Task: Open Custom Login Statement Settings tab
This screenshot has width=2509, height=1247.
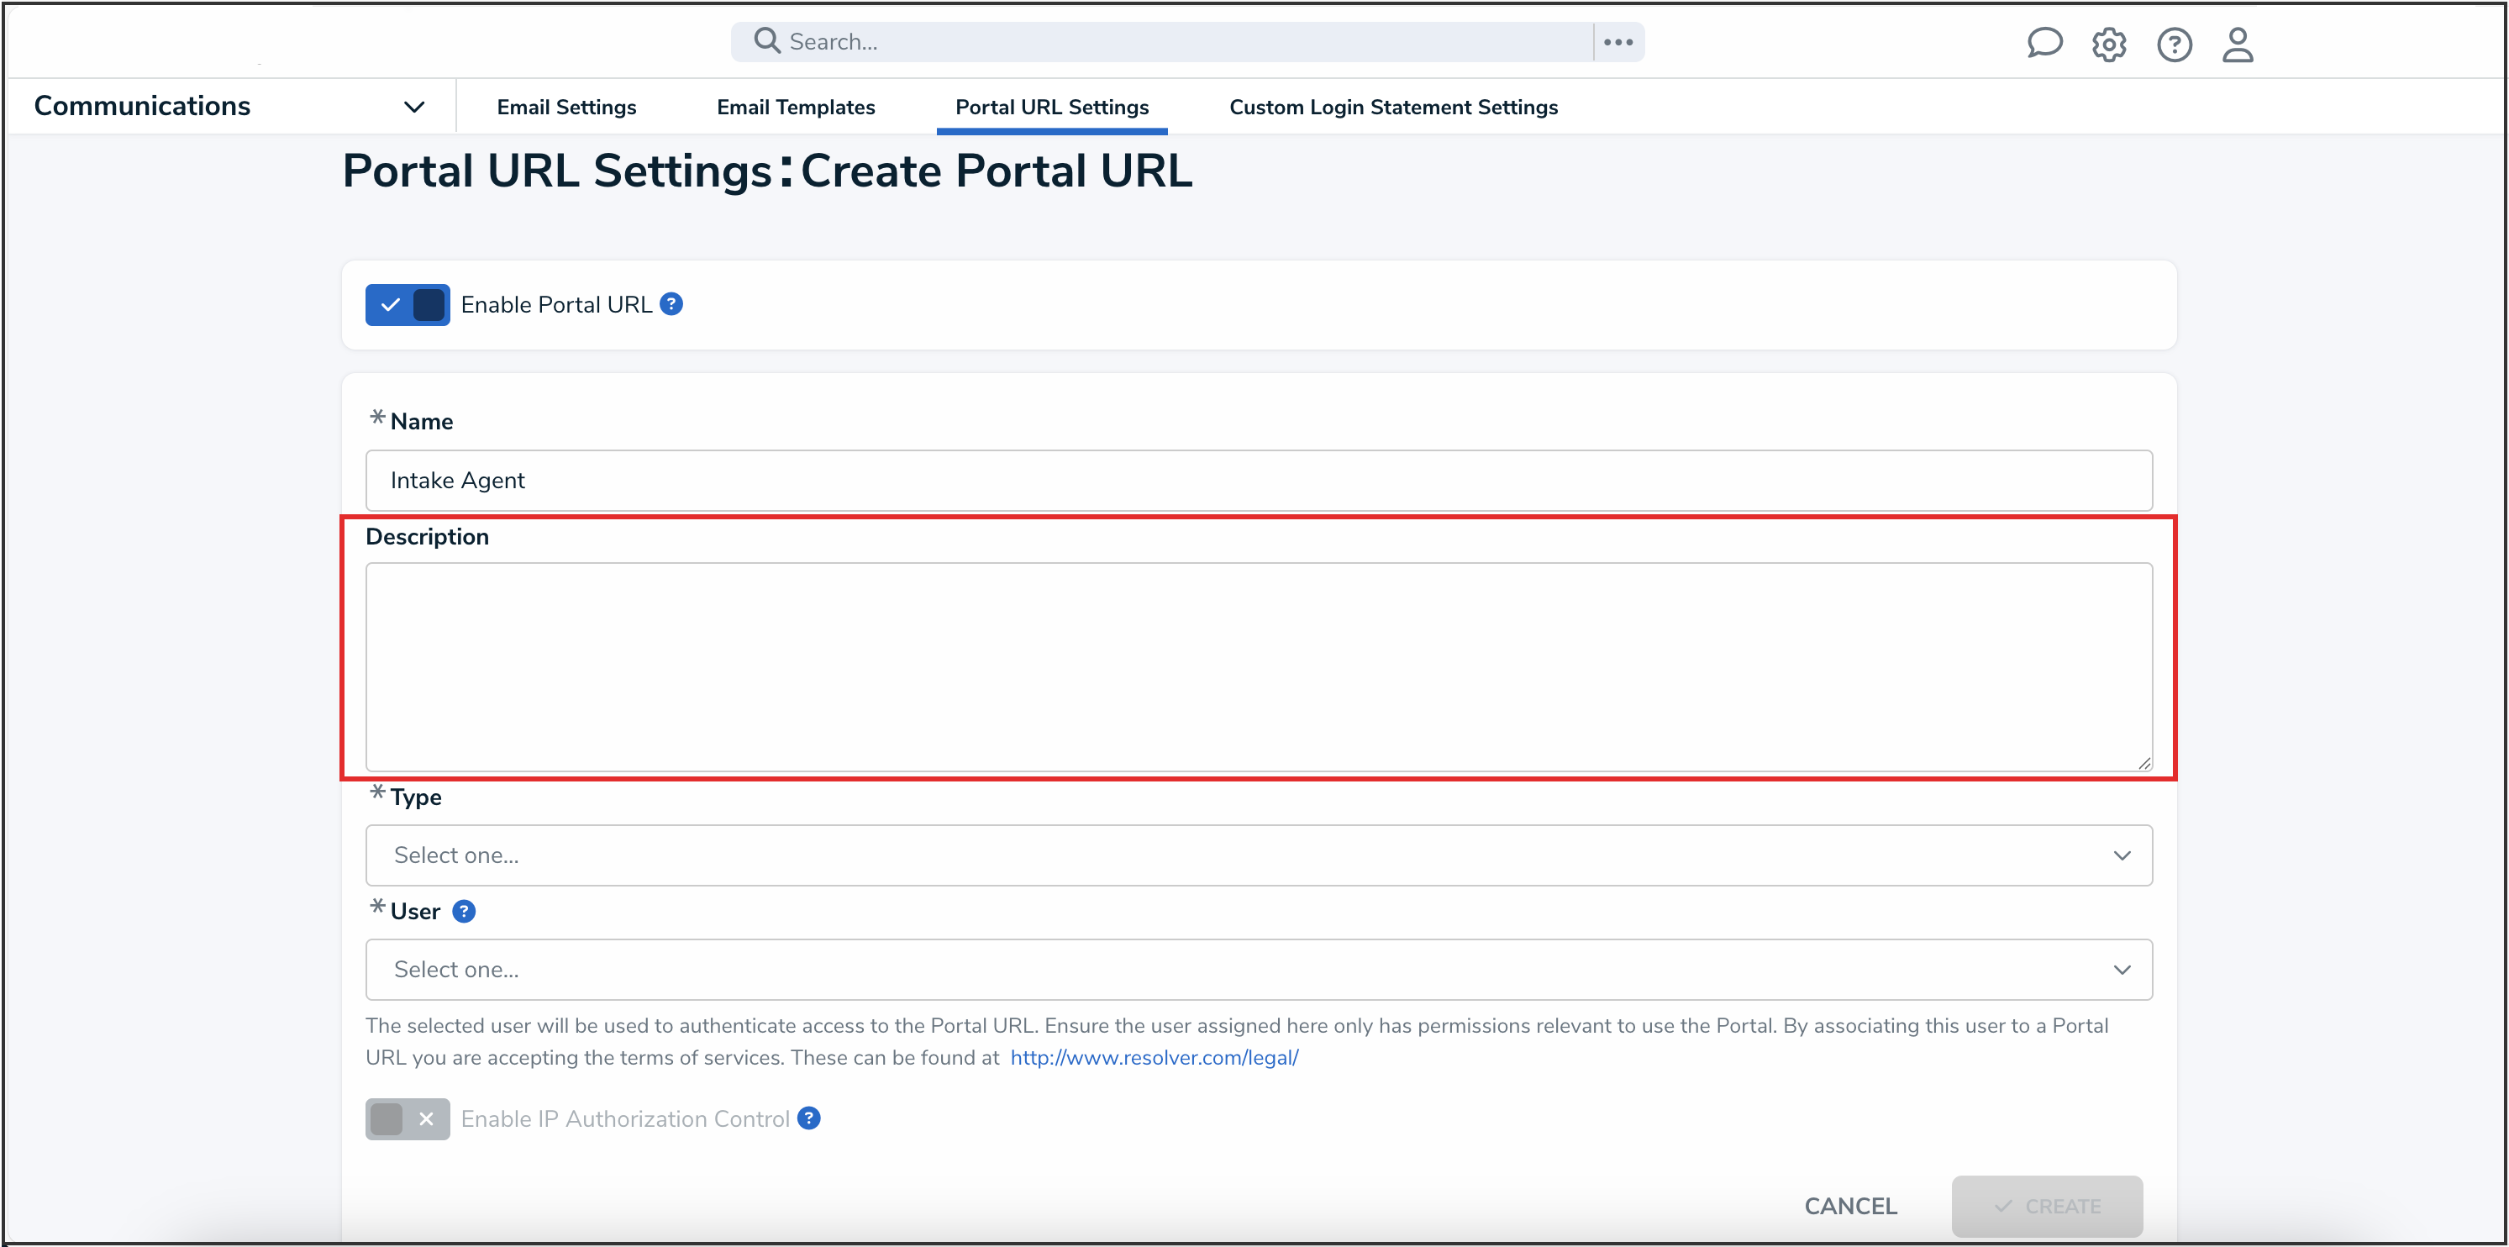Action: 1393,108
